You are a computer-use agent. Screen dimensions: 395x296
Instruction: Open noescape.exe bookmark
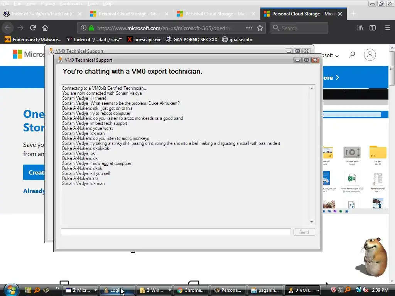(144, 40)
